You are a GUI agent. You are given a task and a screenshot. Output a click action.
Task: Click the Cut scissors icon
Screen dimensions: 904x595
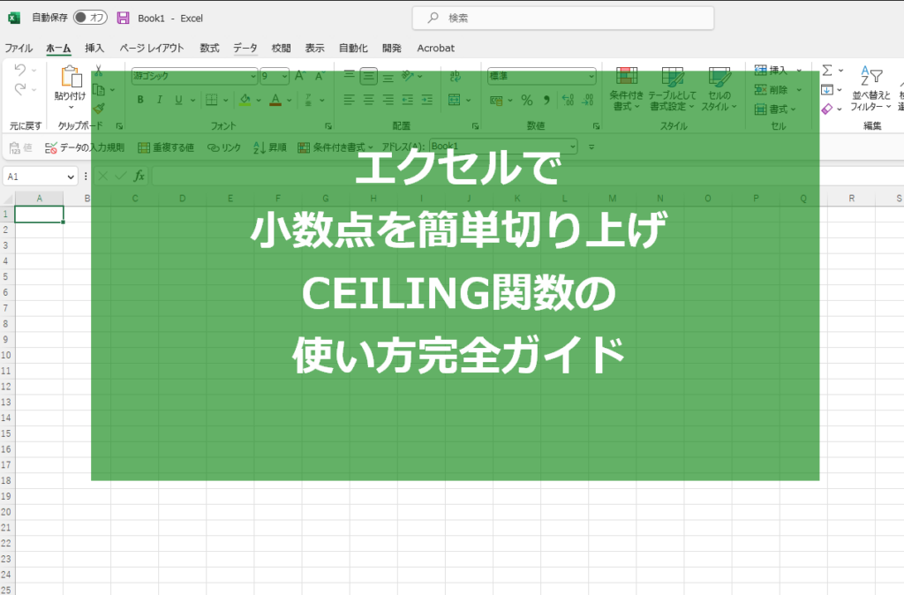99,71
